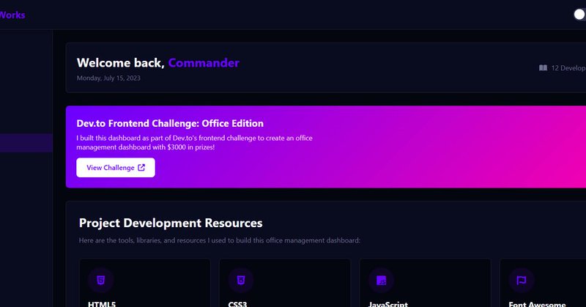
Task: Click the external link icon in View Challenge
Action: pos(141,168)
